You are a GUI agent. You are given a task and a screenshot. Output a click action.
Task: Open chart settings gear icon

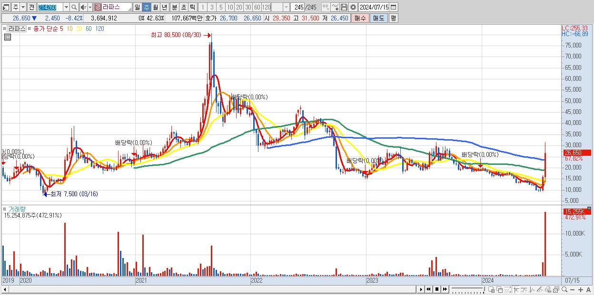[x=353, y=7]
